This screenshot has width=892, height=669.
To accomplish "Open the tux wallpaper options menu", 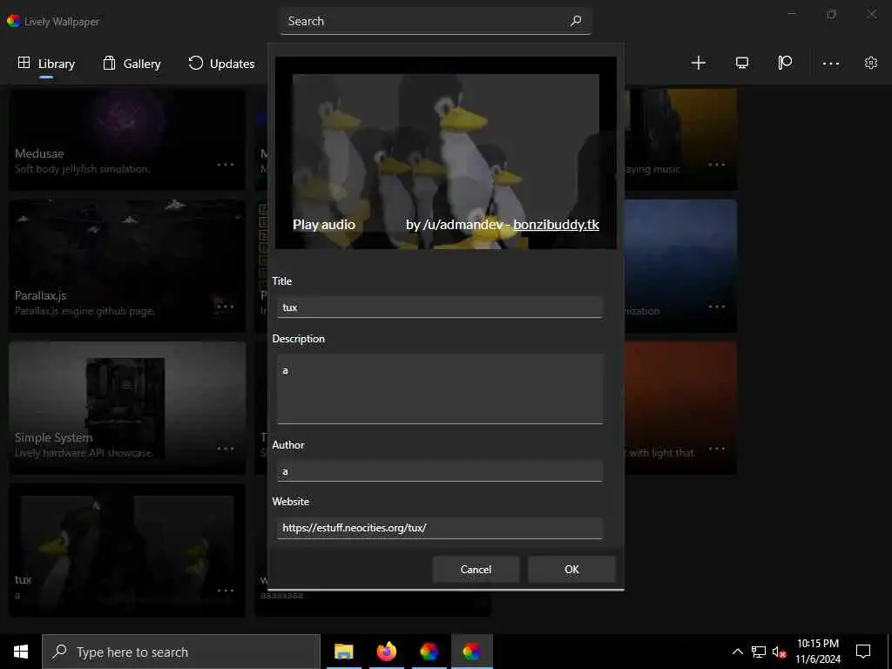I will [x=226, y=591].
